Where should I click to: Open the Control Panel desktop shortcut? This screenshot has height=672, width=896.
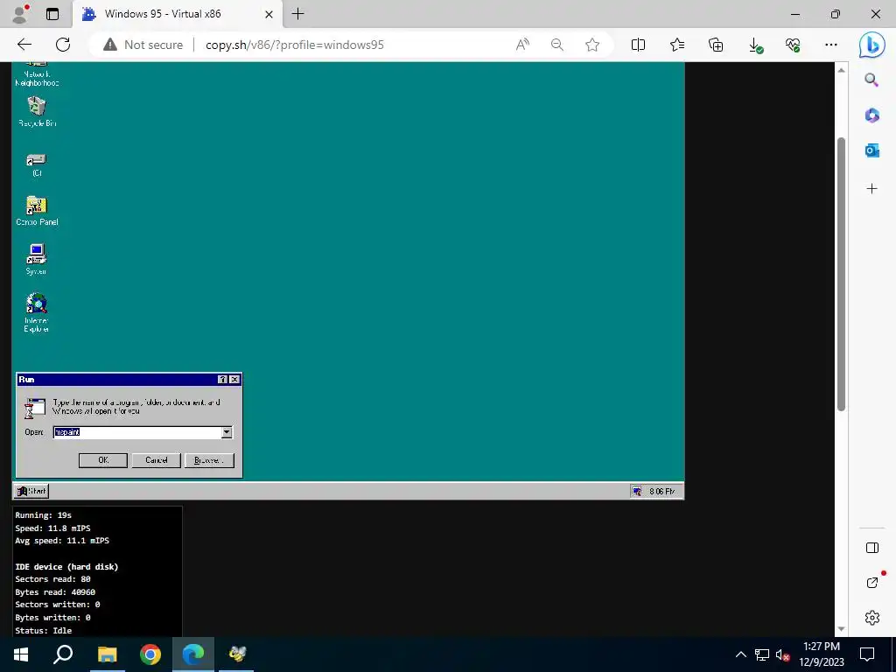(37, 211)
